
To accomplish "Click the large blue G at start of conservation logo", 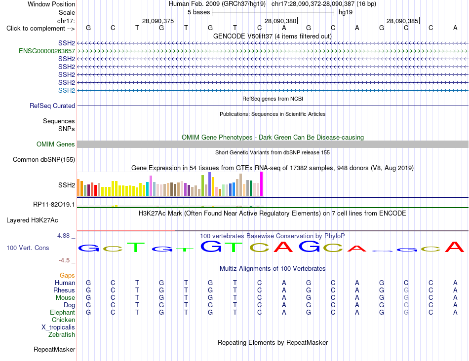I will tap(88, 248).
